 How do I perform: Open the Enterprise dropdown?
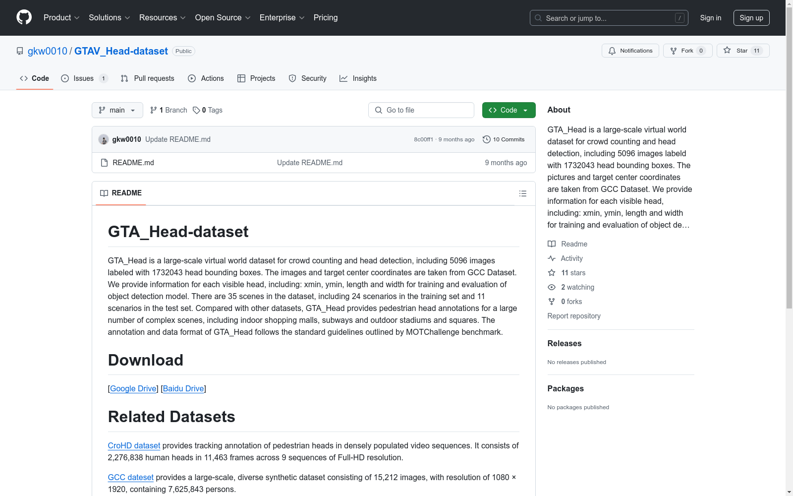tap(283, 18)
